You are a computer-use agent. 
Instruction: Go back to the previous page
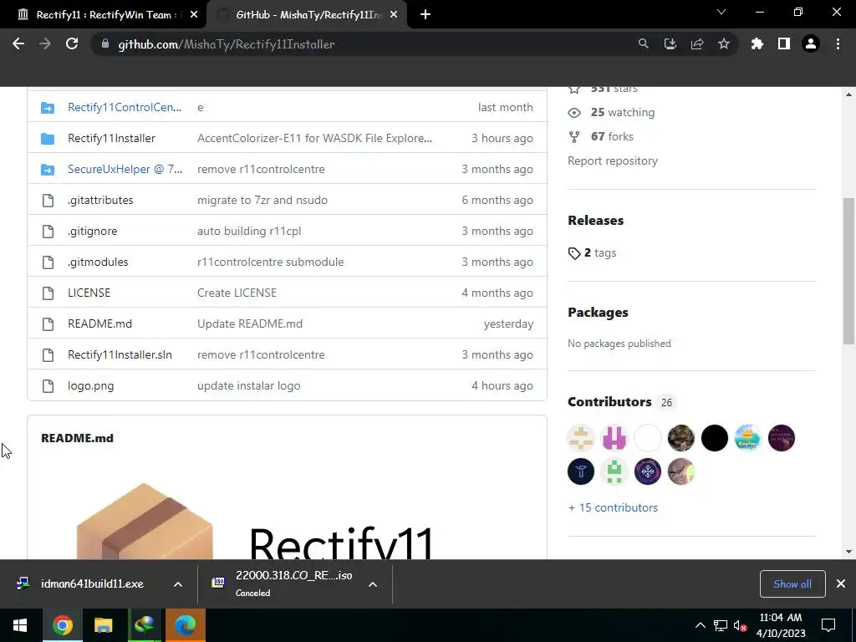point(18,44)
